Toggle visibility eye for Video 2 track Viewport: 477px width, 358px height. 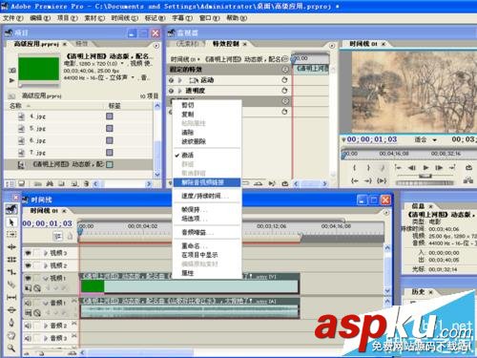tap(28, 265)
